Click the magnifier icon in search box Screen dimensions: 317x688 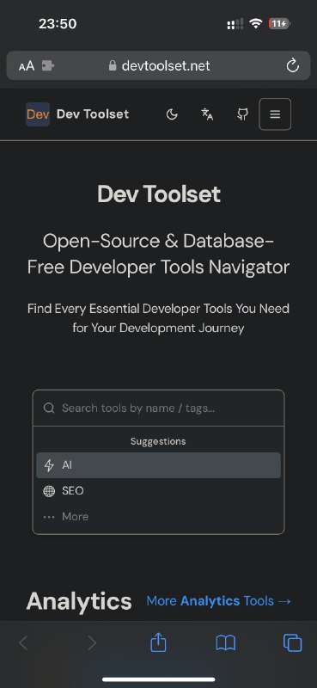[x=49, y=408]
